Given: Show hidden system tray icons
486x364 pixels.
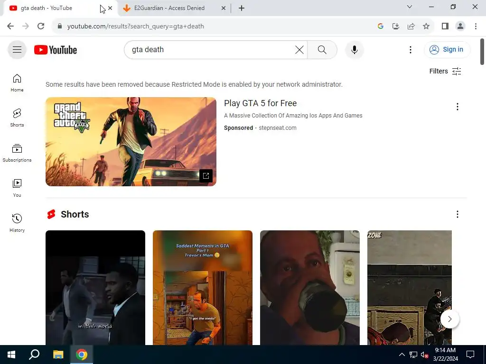Looking at the screenshot, I should tap(402, 355).
